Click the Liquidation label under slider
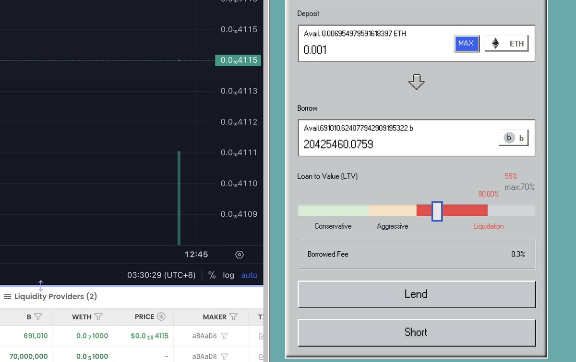 click(488, 226)
